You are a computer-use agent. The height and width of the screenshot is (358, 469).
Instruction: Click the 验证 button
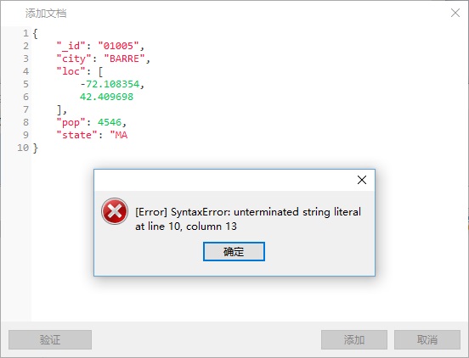[50, 339]
